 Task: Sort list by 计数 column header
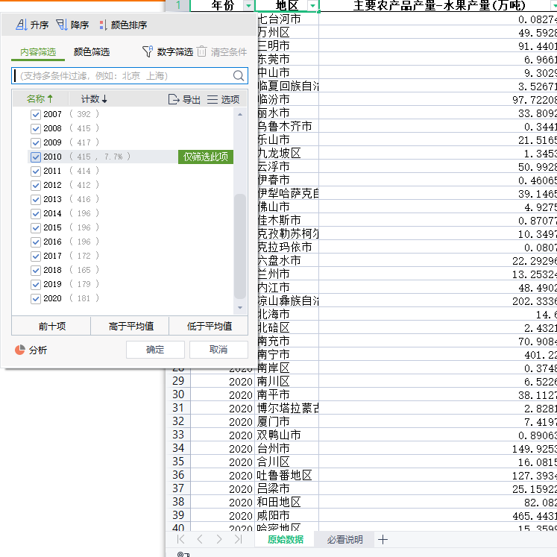coord(94,99)
